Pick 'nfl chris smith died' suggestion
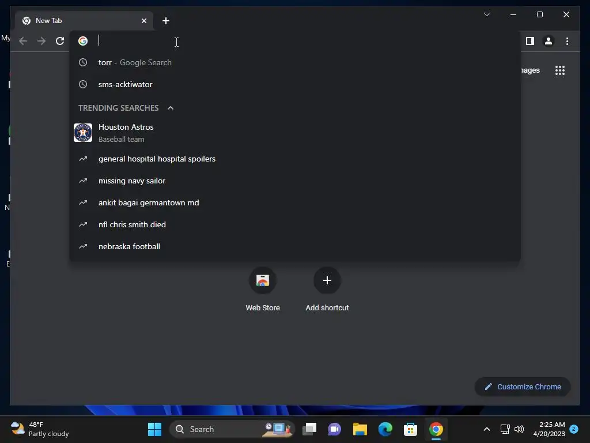 click(x=295, y=224)
